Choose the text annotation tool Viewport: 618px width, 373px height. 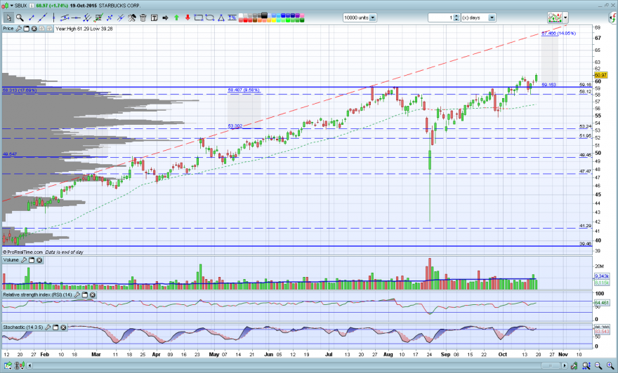[x=154, y=18]
